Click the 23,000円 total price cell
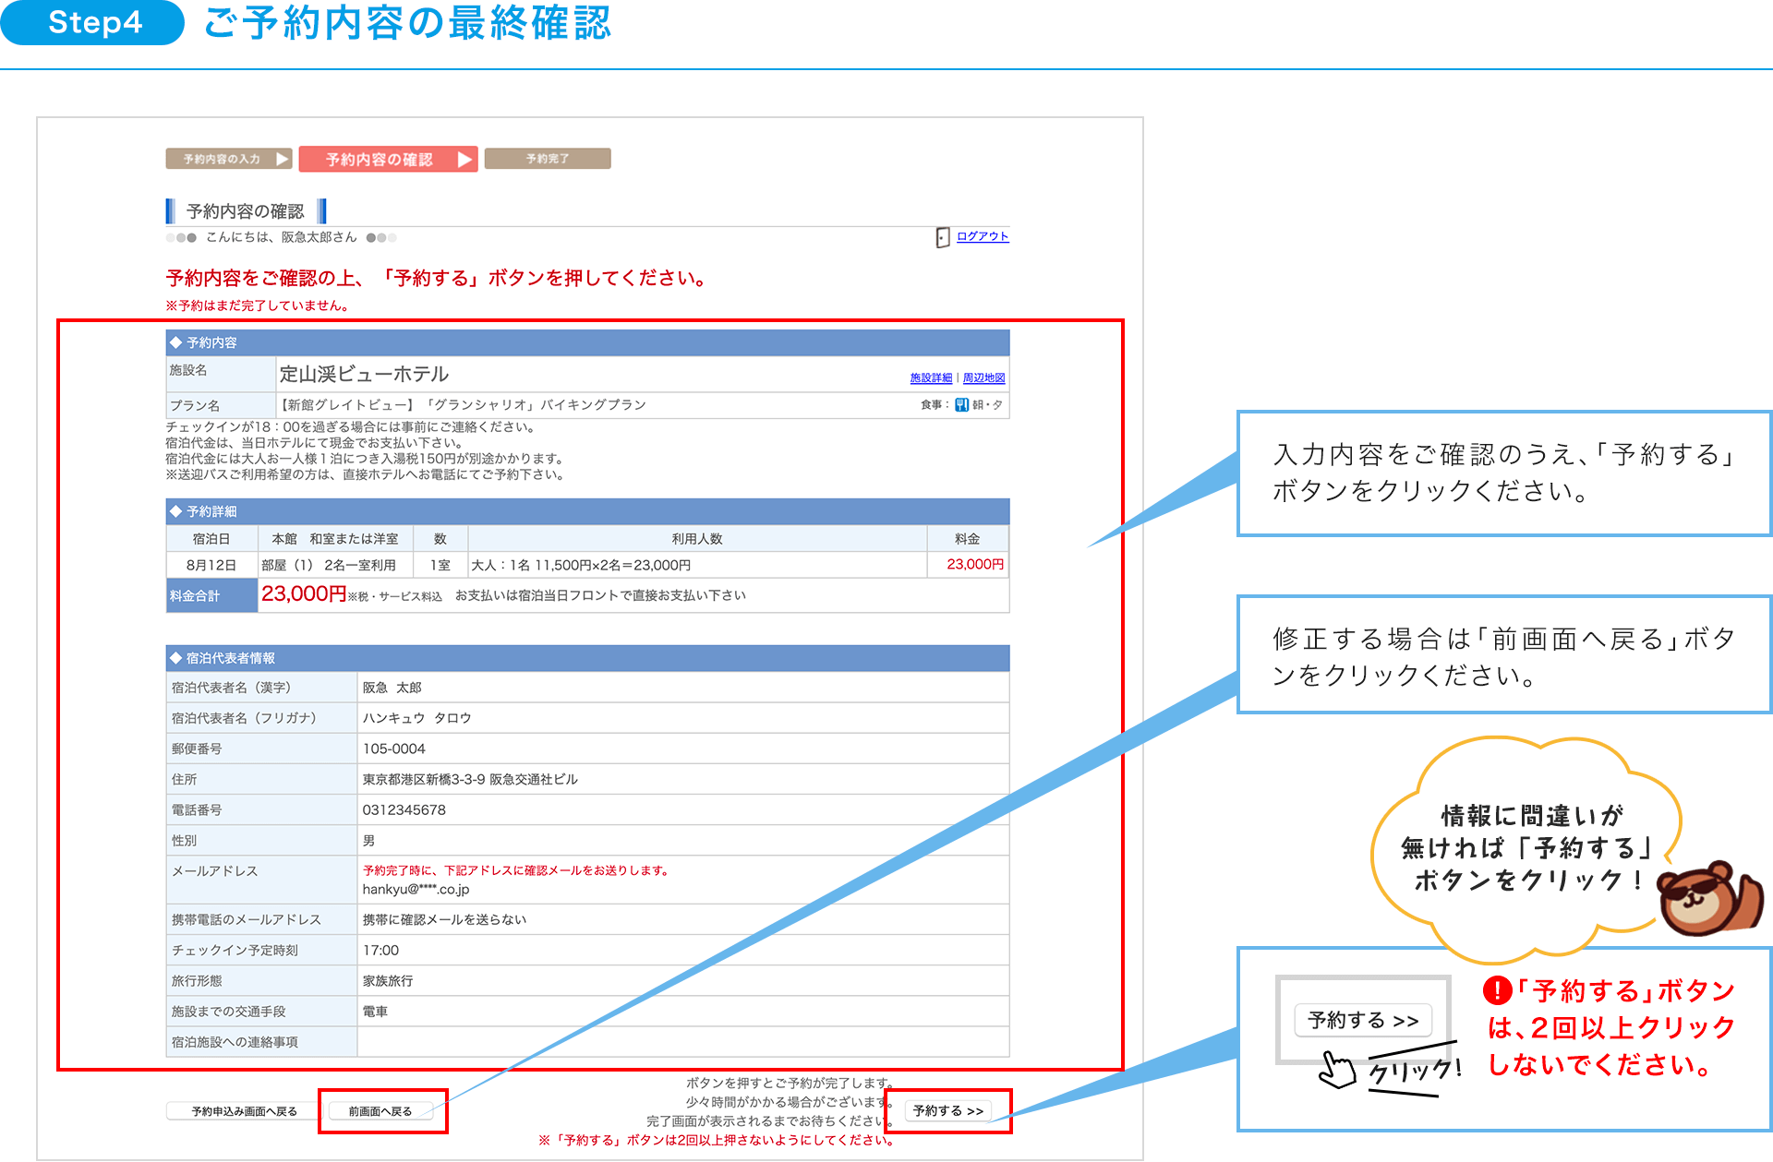This screenshot has height=1162, width=1773. 304,594
